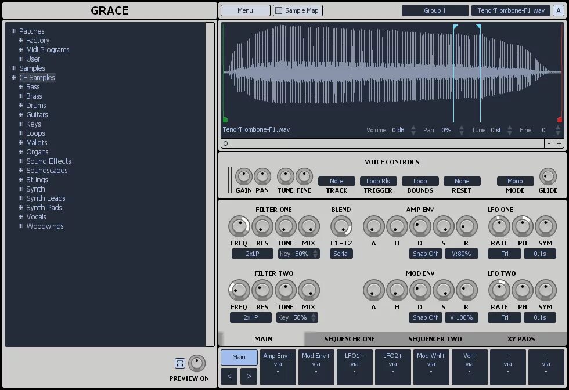The image size is (569, 390).
Task: Click the green sample start marker
Action: click(x=225, y=120)
